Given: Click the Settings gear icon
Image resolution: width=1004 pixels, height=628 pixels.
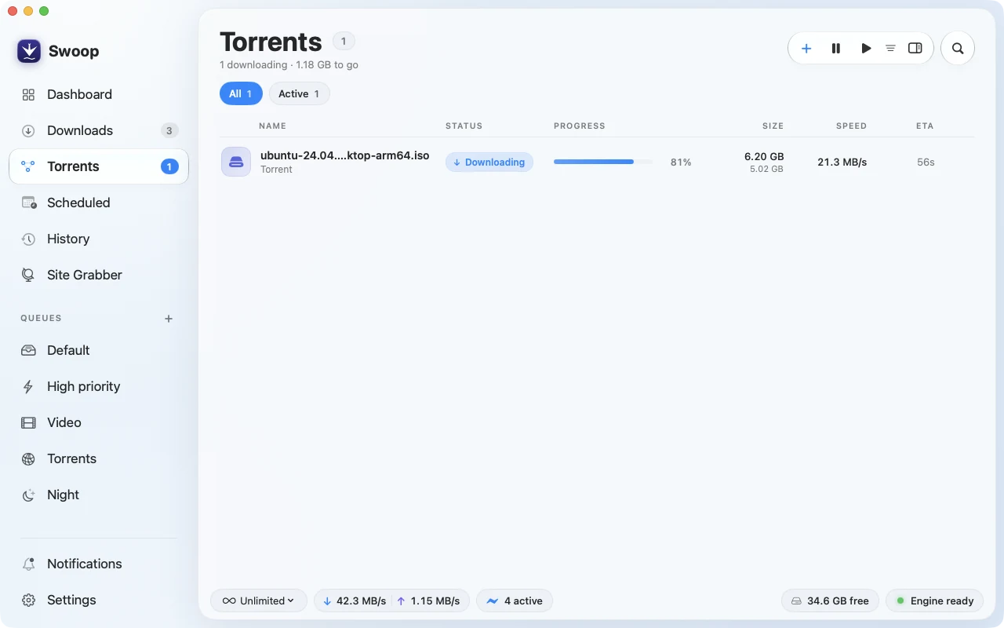Looking at the screenshot, I should coord(28,600).
